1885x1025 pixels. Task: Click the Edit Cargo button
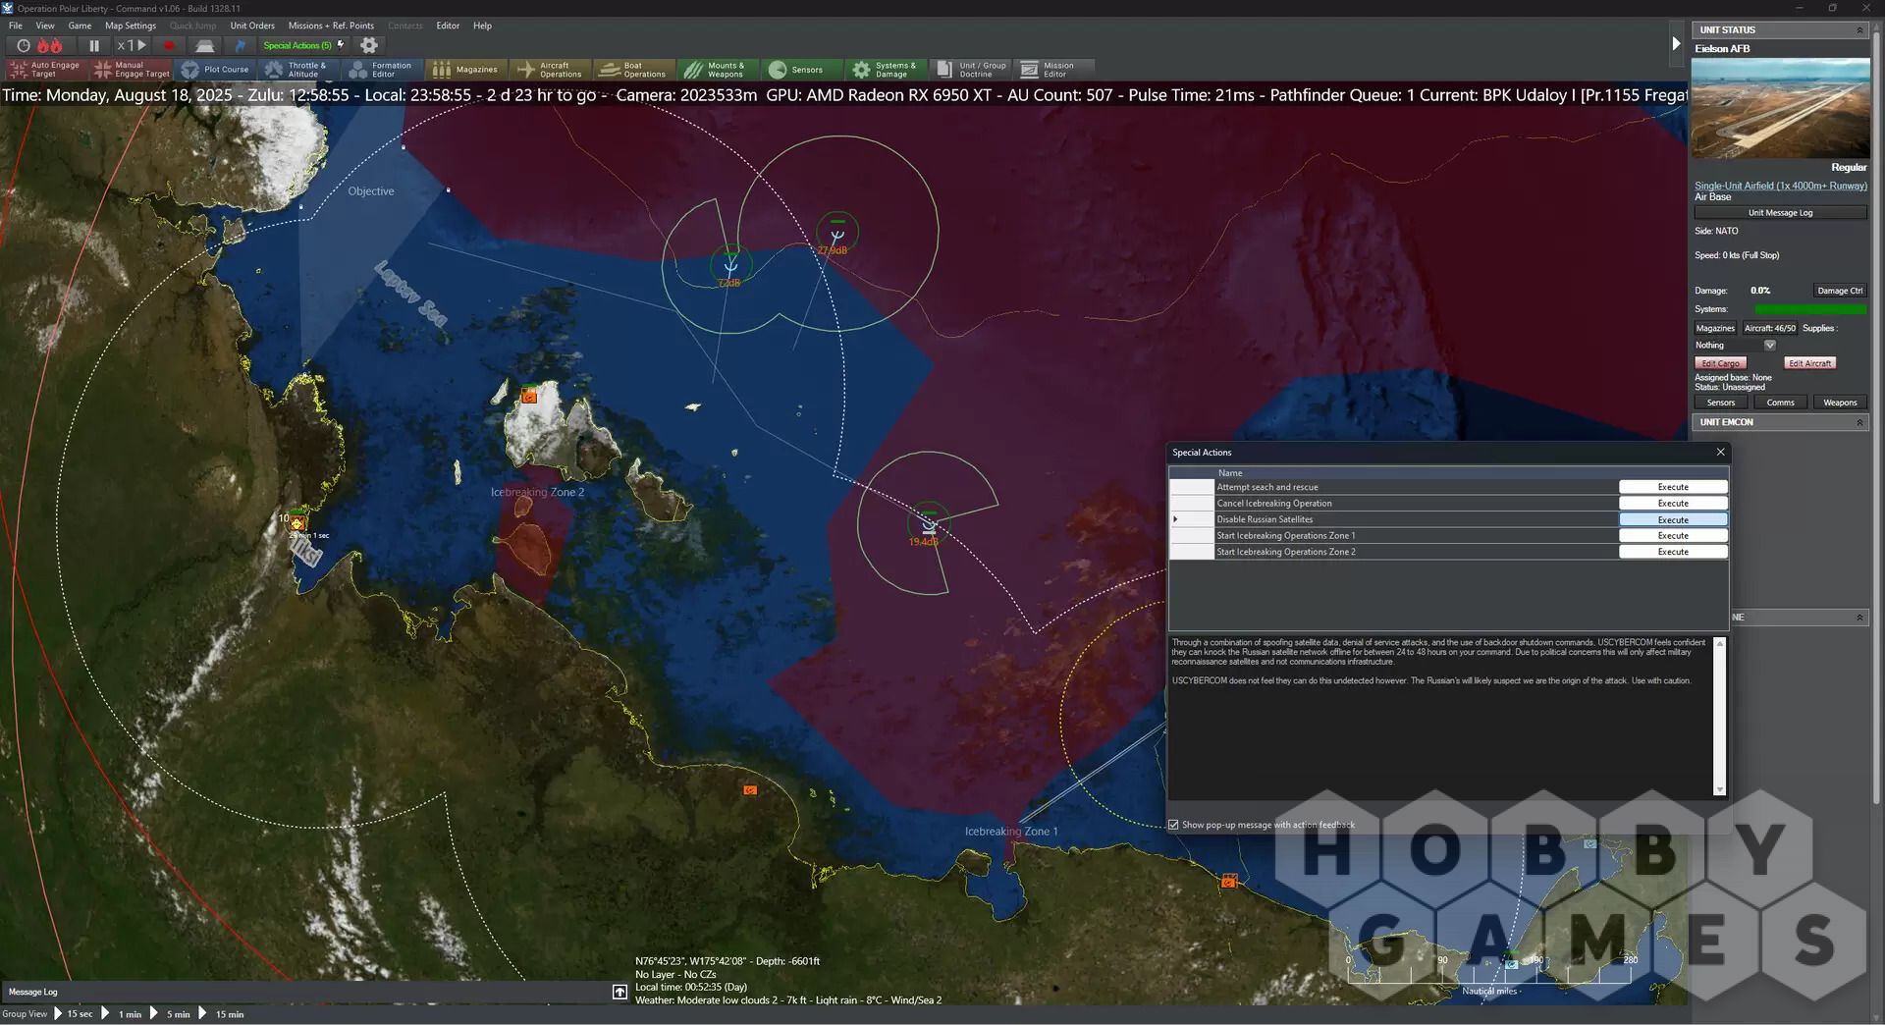click(1720, 363)
